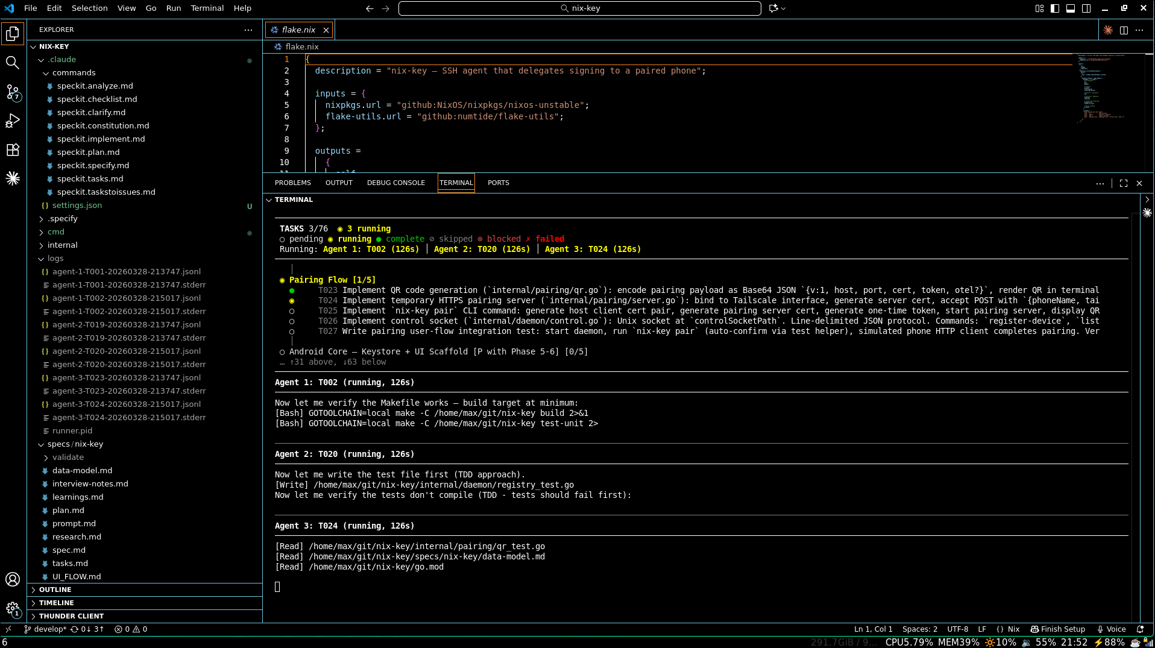1155x648 pixels.
Task: Open the Terminal menu
Action: pos(207,8)
